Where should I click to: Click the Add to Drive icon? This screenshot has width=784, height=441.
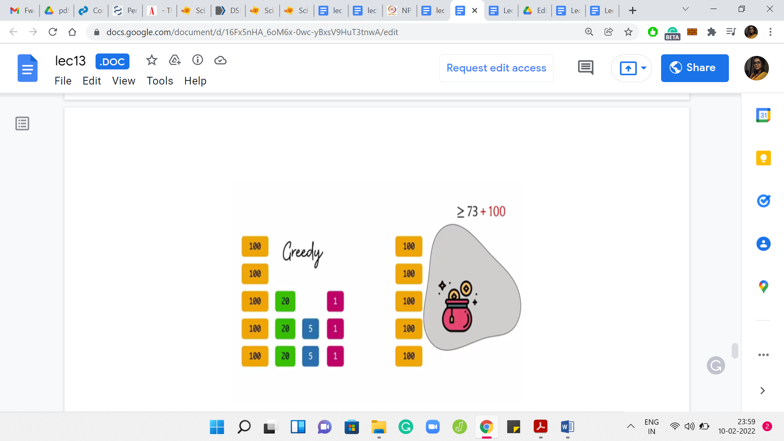coord(175,60)
